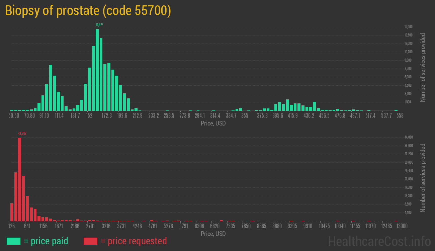Click the green price paid legend swatch

(x=13, y=241)
